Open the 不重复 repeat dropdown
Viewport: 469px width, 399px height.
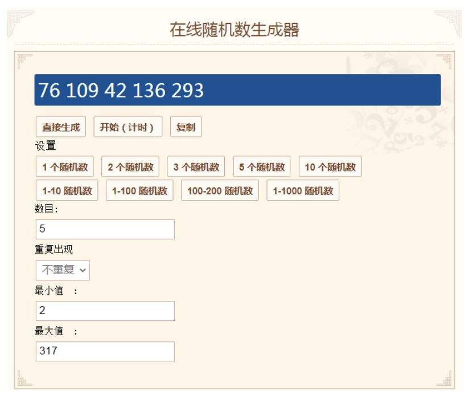tap(63, 270)
